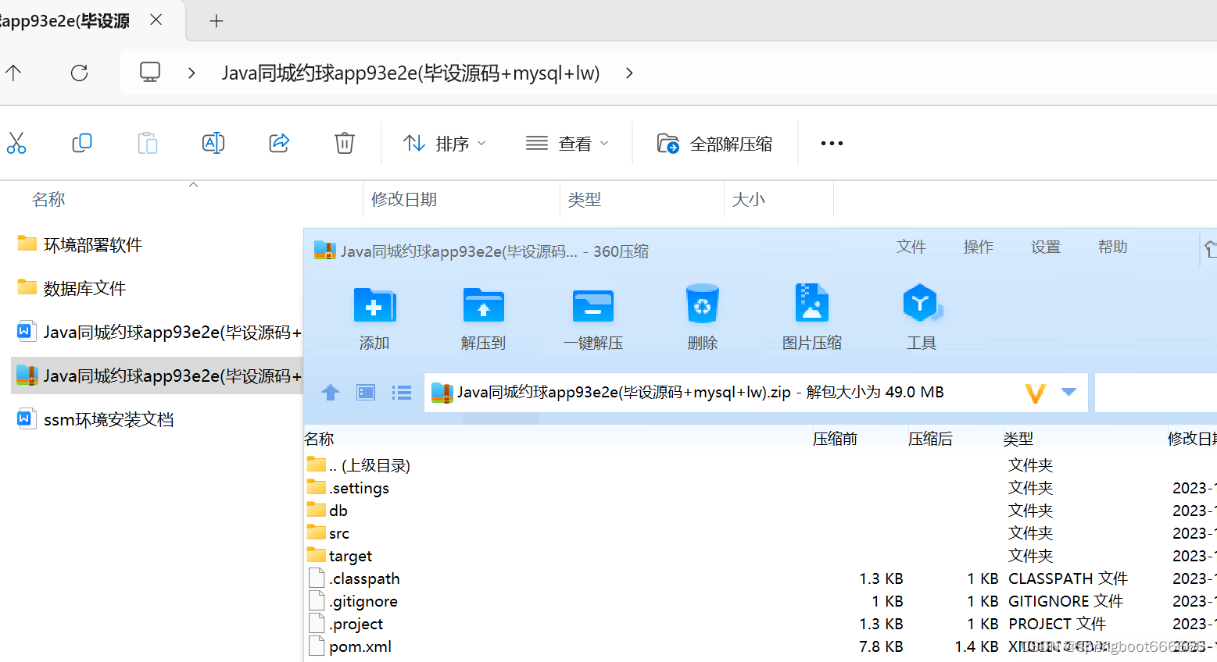
Task: Open the 排序 sort dropdown
Action: click(x=445, y=144)
